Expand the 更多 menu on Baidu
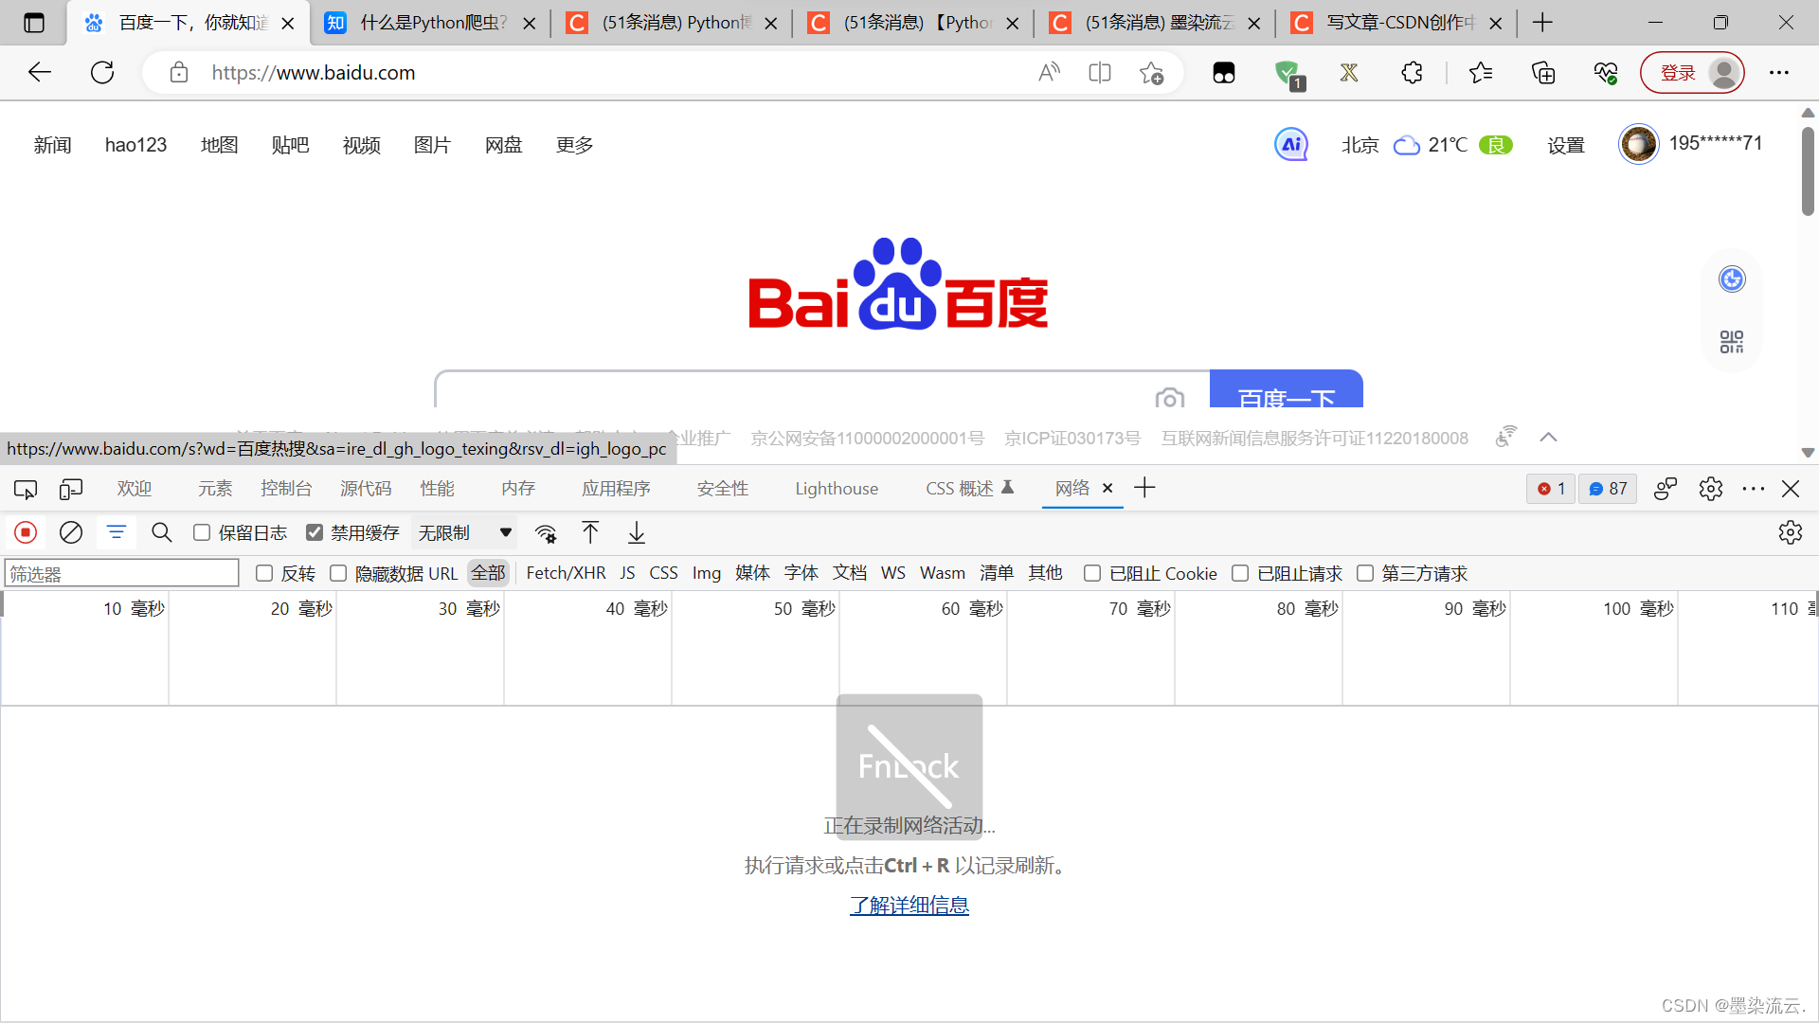The width and height of the screenshot is (1819, 1023). point(574,145)
